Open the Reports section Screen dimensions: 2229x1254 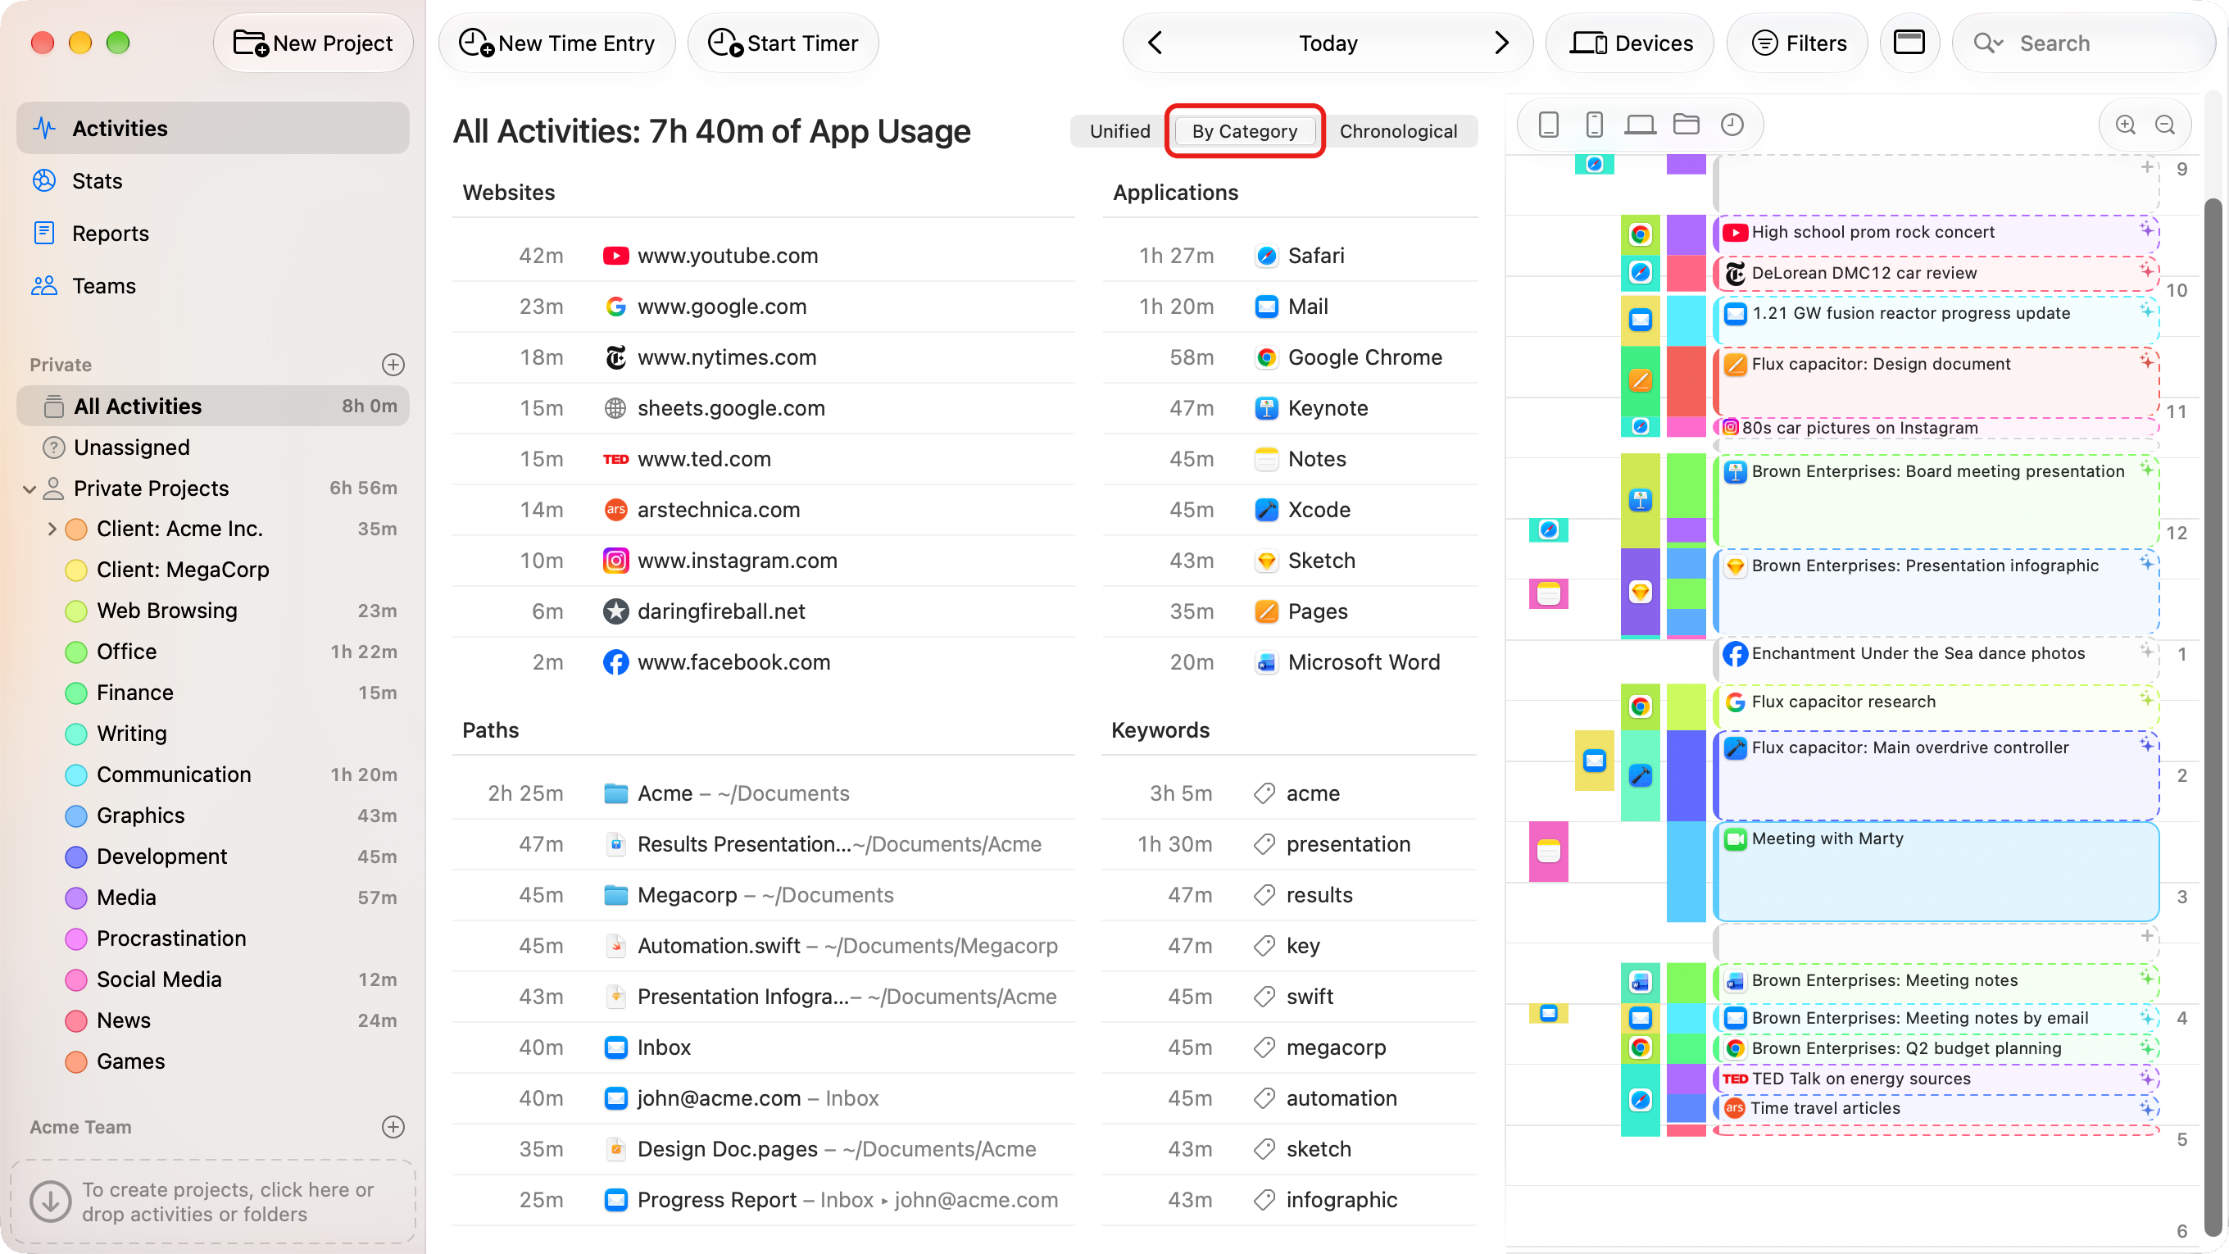click(x=213, y=233)
